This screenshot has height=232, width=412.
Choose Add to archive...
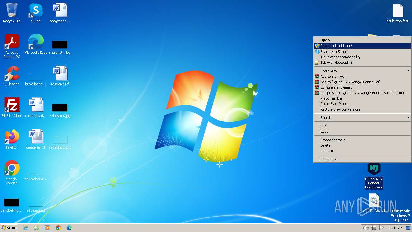pyautogui.click(x=362, y=76)
